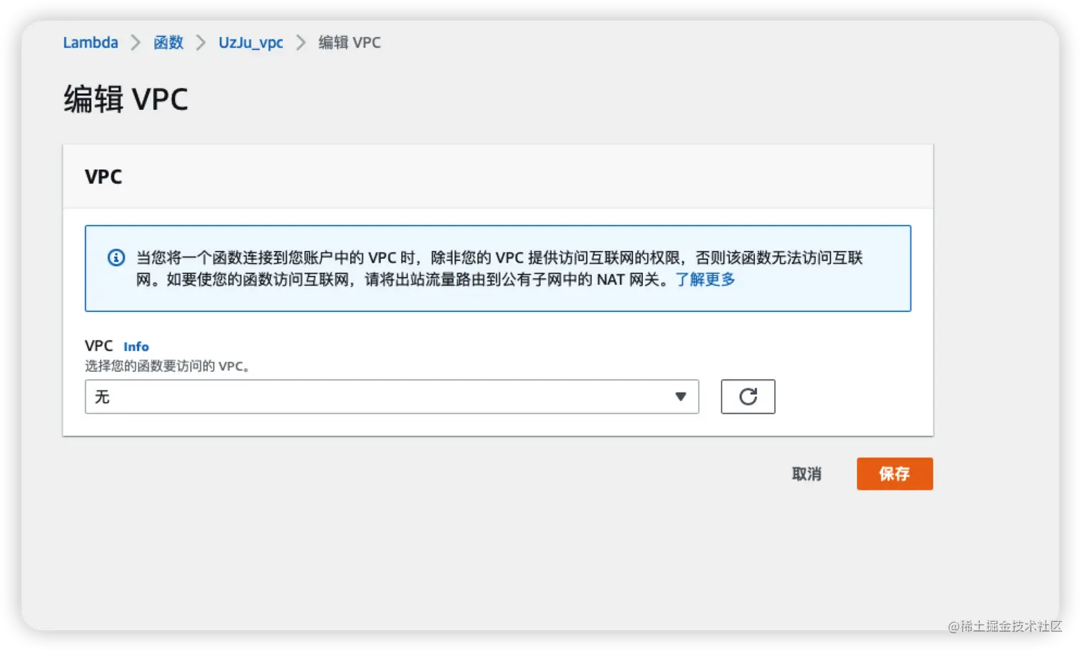The image size is (1080, 651).
Task: Open the Lambda breadcrumb link
Action: point(91,42)
